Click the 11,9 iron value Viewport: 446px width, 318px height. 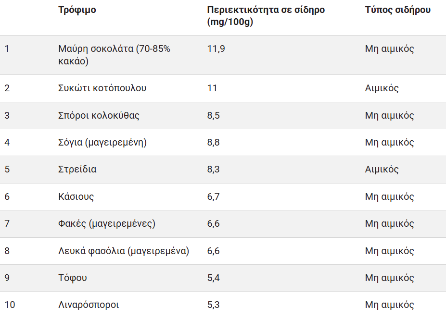[x=216, y=49]
